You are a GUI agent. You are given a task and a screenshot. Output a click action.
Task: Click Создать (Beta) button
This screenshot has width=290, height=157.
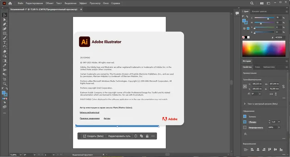tap(93, 136)
